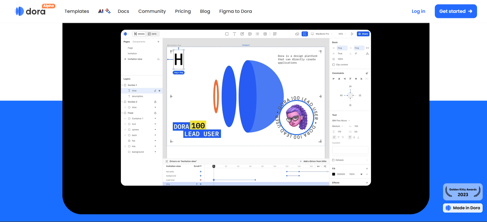
Task: Click the plus icon to add an Effect
Action: coord(367,183)
